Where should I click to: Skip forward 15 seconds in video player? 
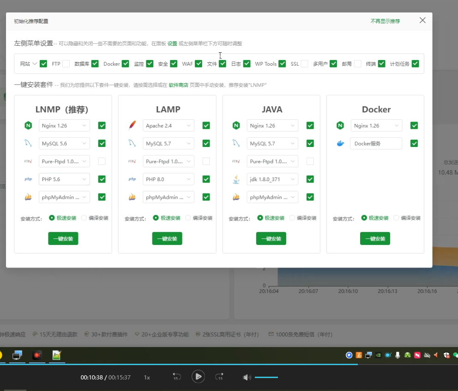[x=220, y=377]
